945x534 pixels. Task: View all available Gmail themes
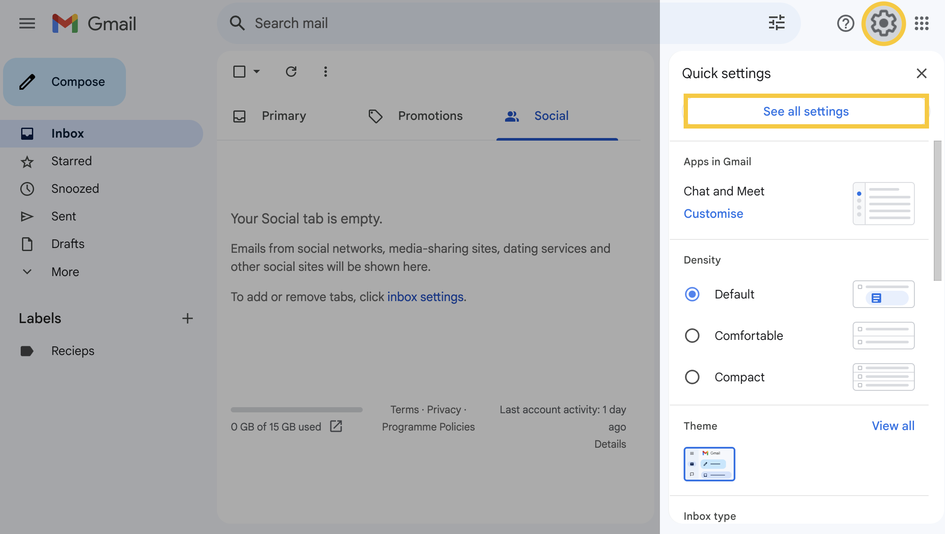coord(893,425)
